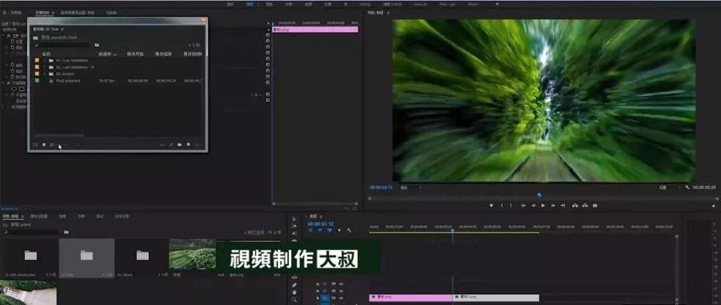This screenshot has width=721, height=305.
Task: Open the playback resolution 完整 dropdown
Action: (670, 188)
